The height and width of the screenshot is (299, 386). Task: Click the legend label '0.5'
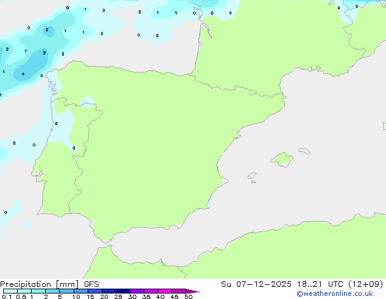pos(21,297)
